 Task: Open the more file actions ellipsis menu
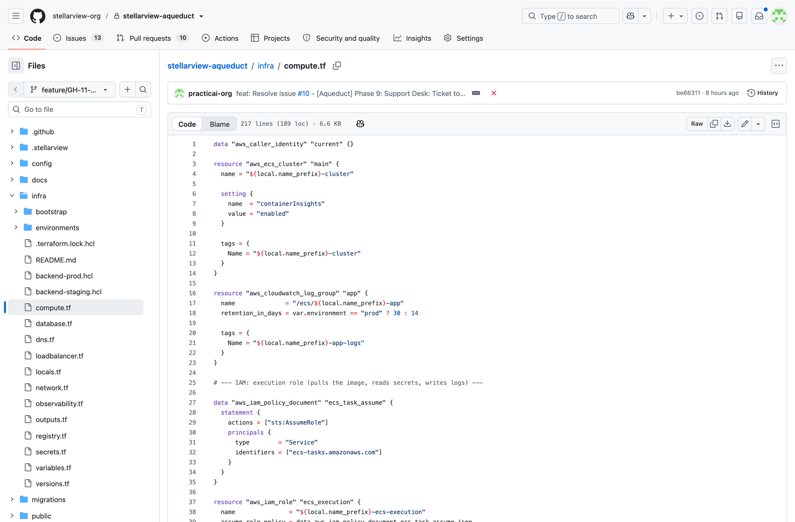779,66
